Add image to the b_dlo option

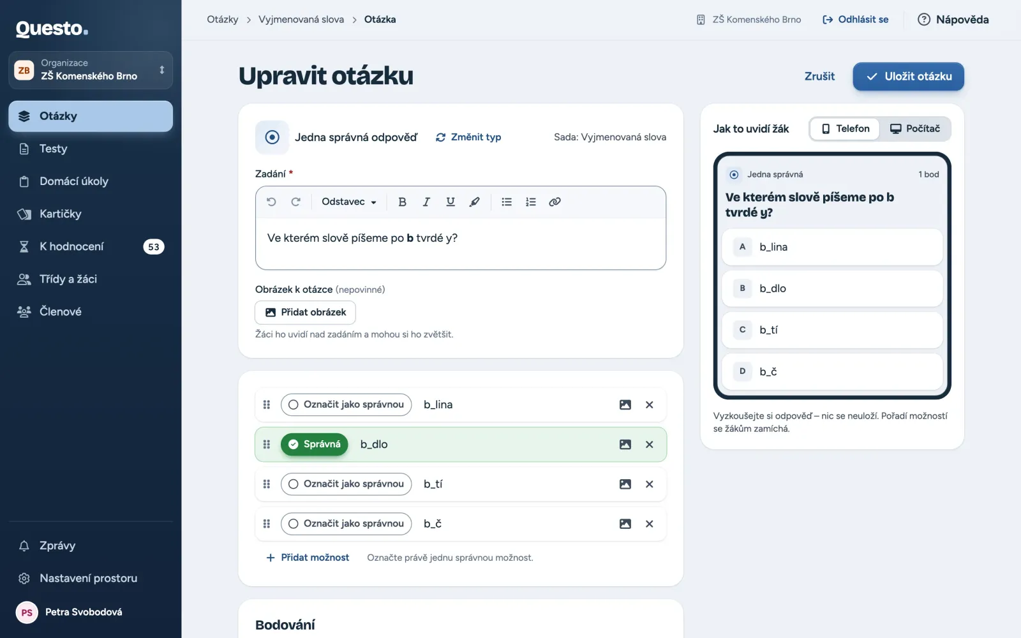[x=625, y=444]
